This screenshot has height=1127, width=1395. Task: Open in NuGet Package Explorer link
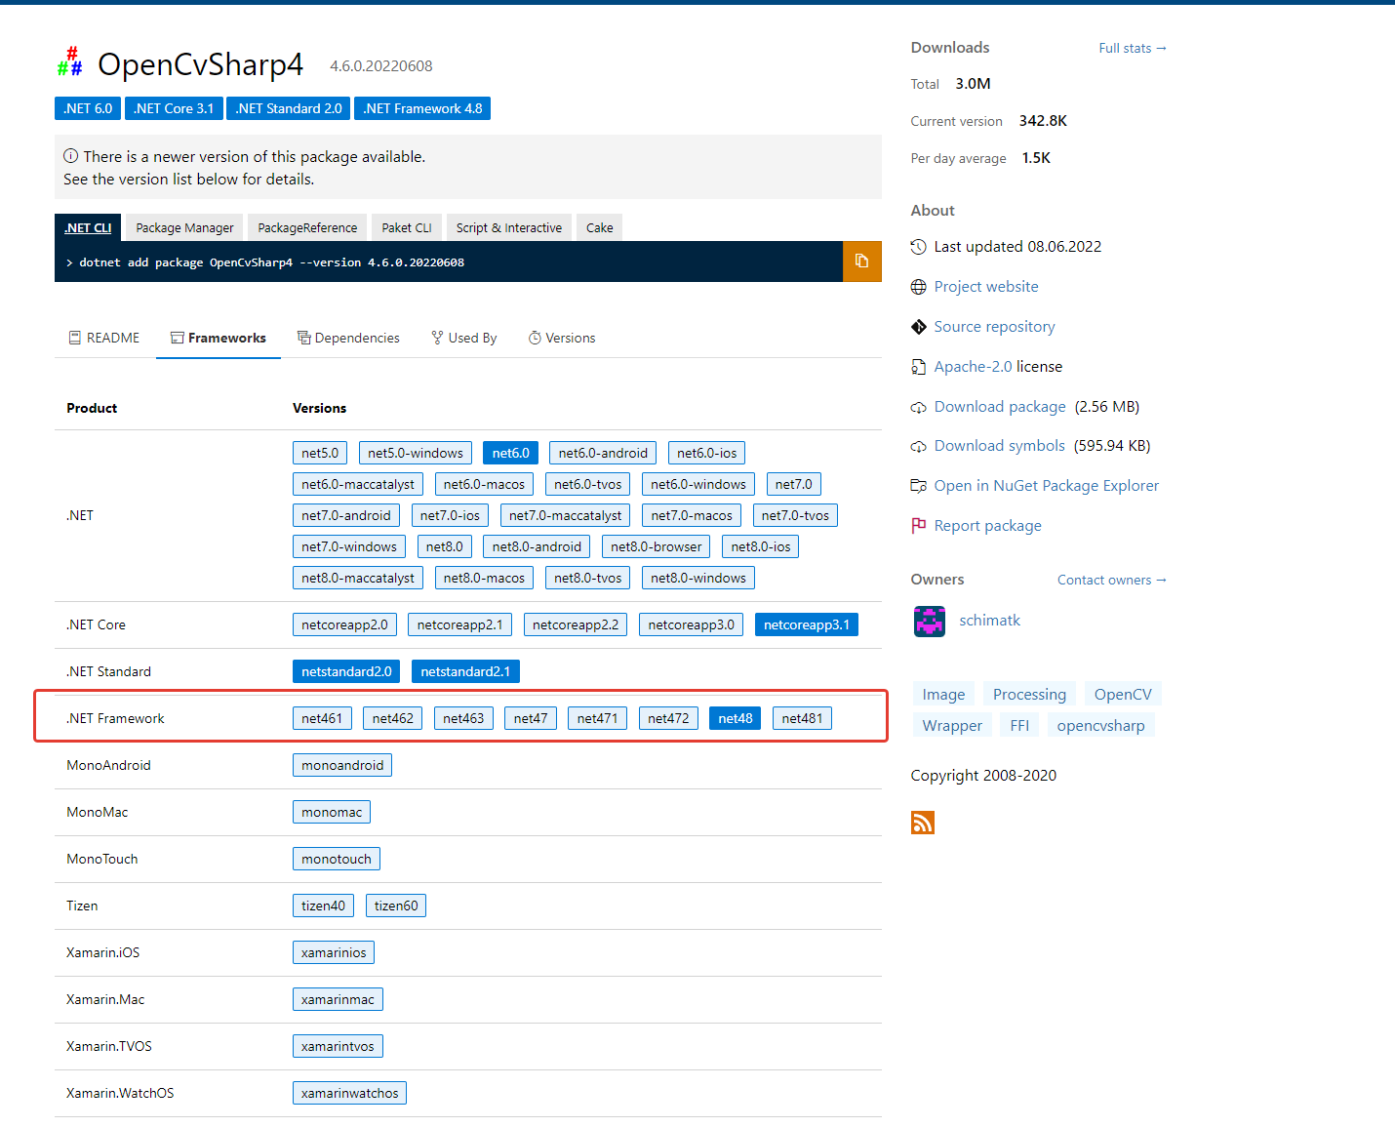pos(1047,486)
